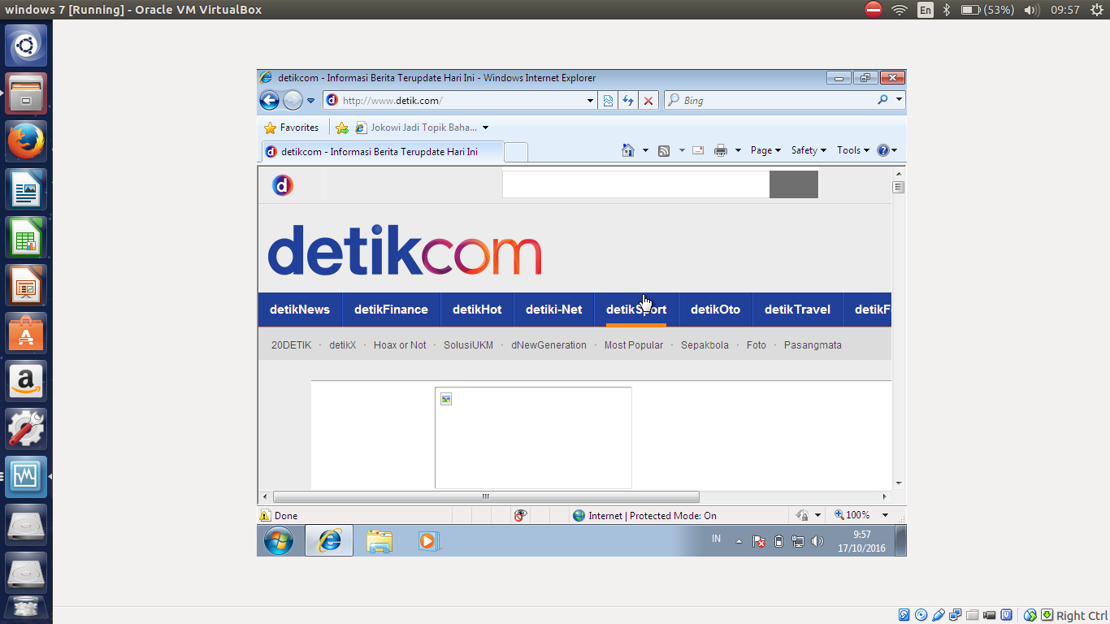Expand the Jokowi Jadi Topik favorites dropdown
This screenshot has width=1110, height=624.
(x=485, y=128)
